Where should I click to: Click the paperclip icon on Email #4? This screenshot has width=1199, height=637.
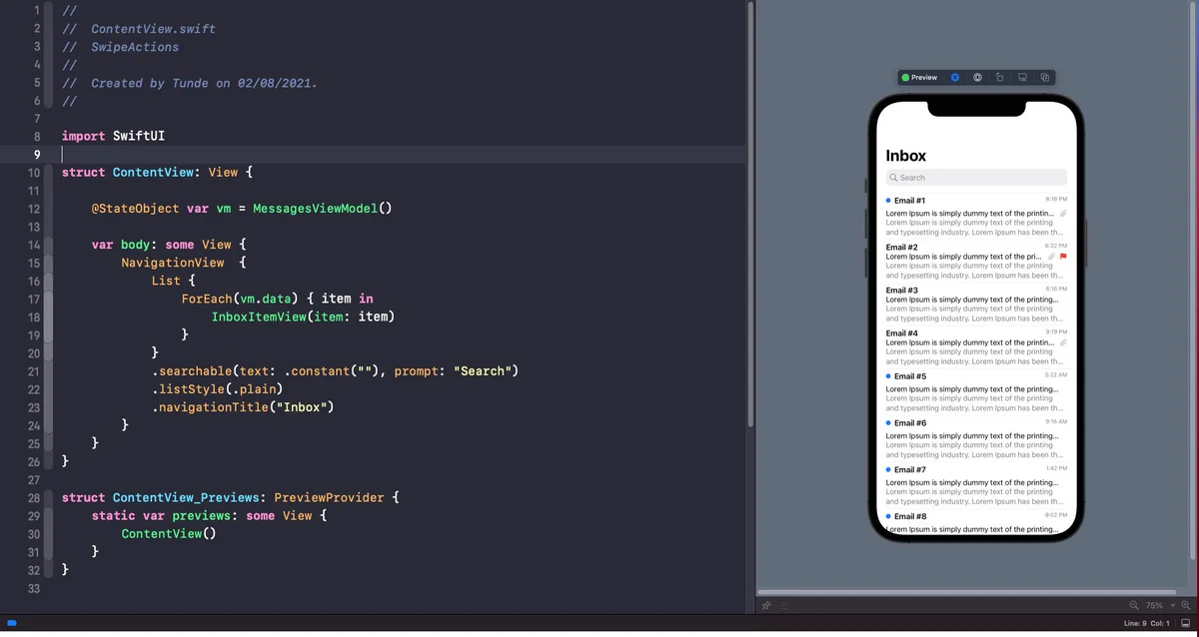point(1063,343)
